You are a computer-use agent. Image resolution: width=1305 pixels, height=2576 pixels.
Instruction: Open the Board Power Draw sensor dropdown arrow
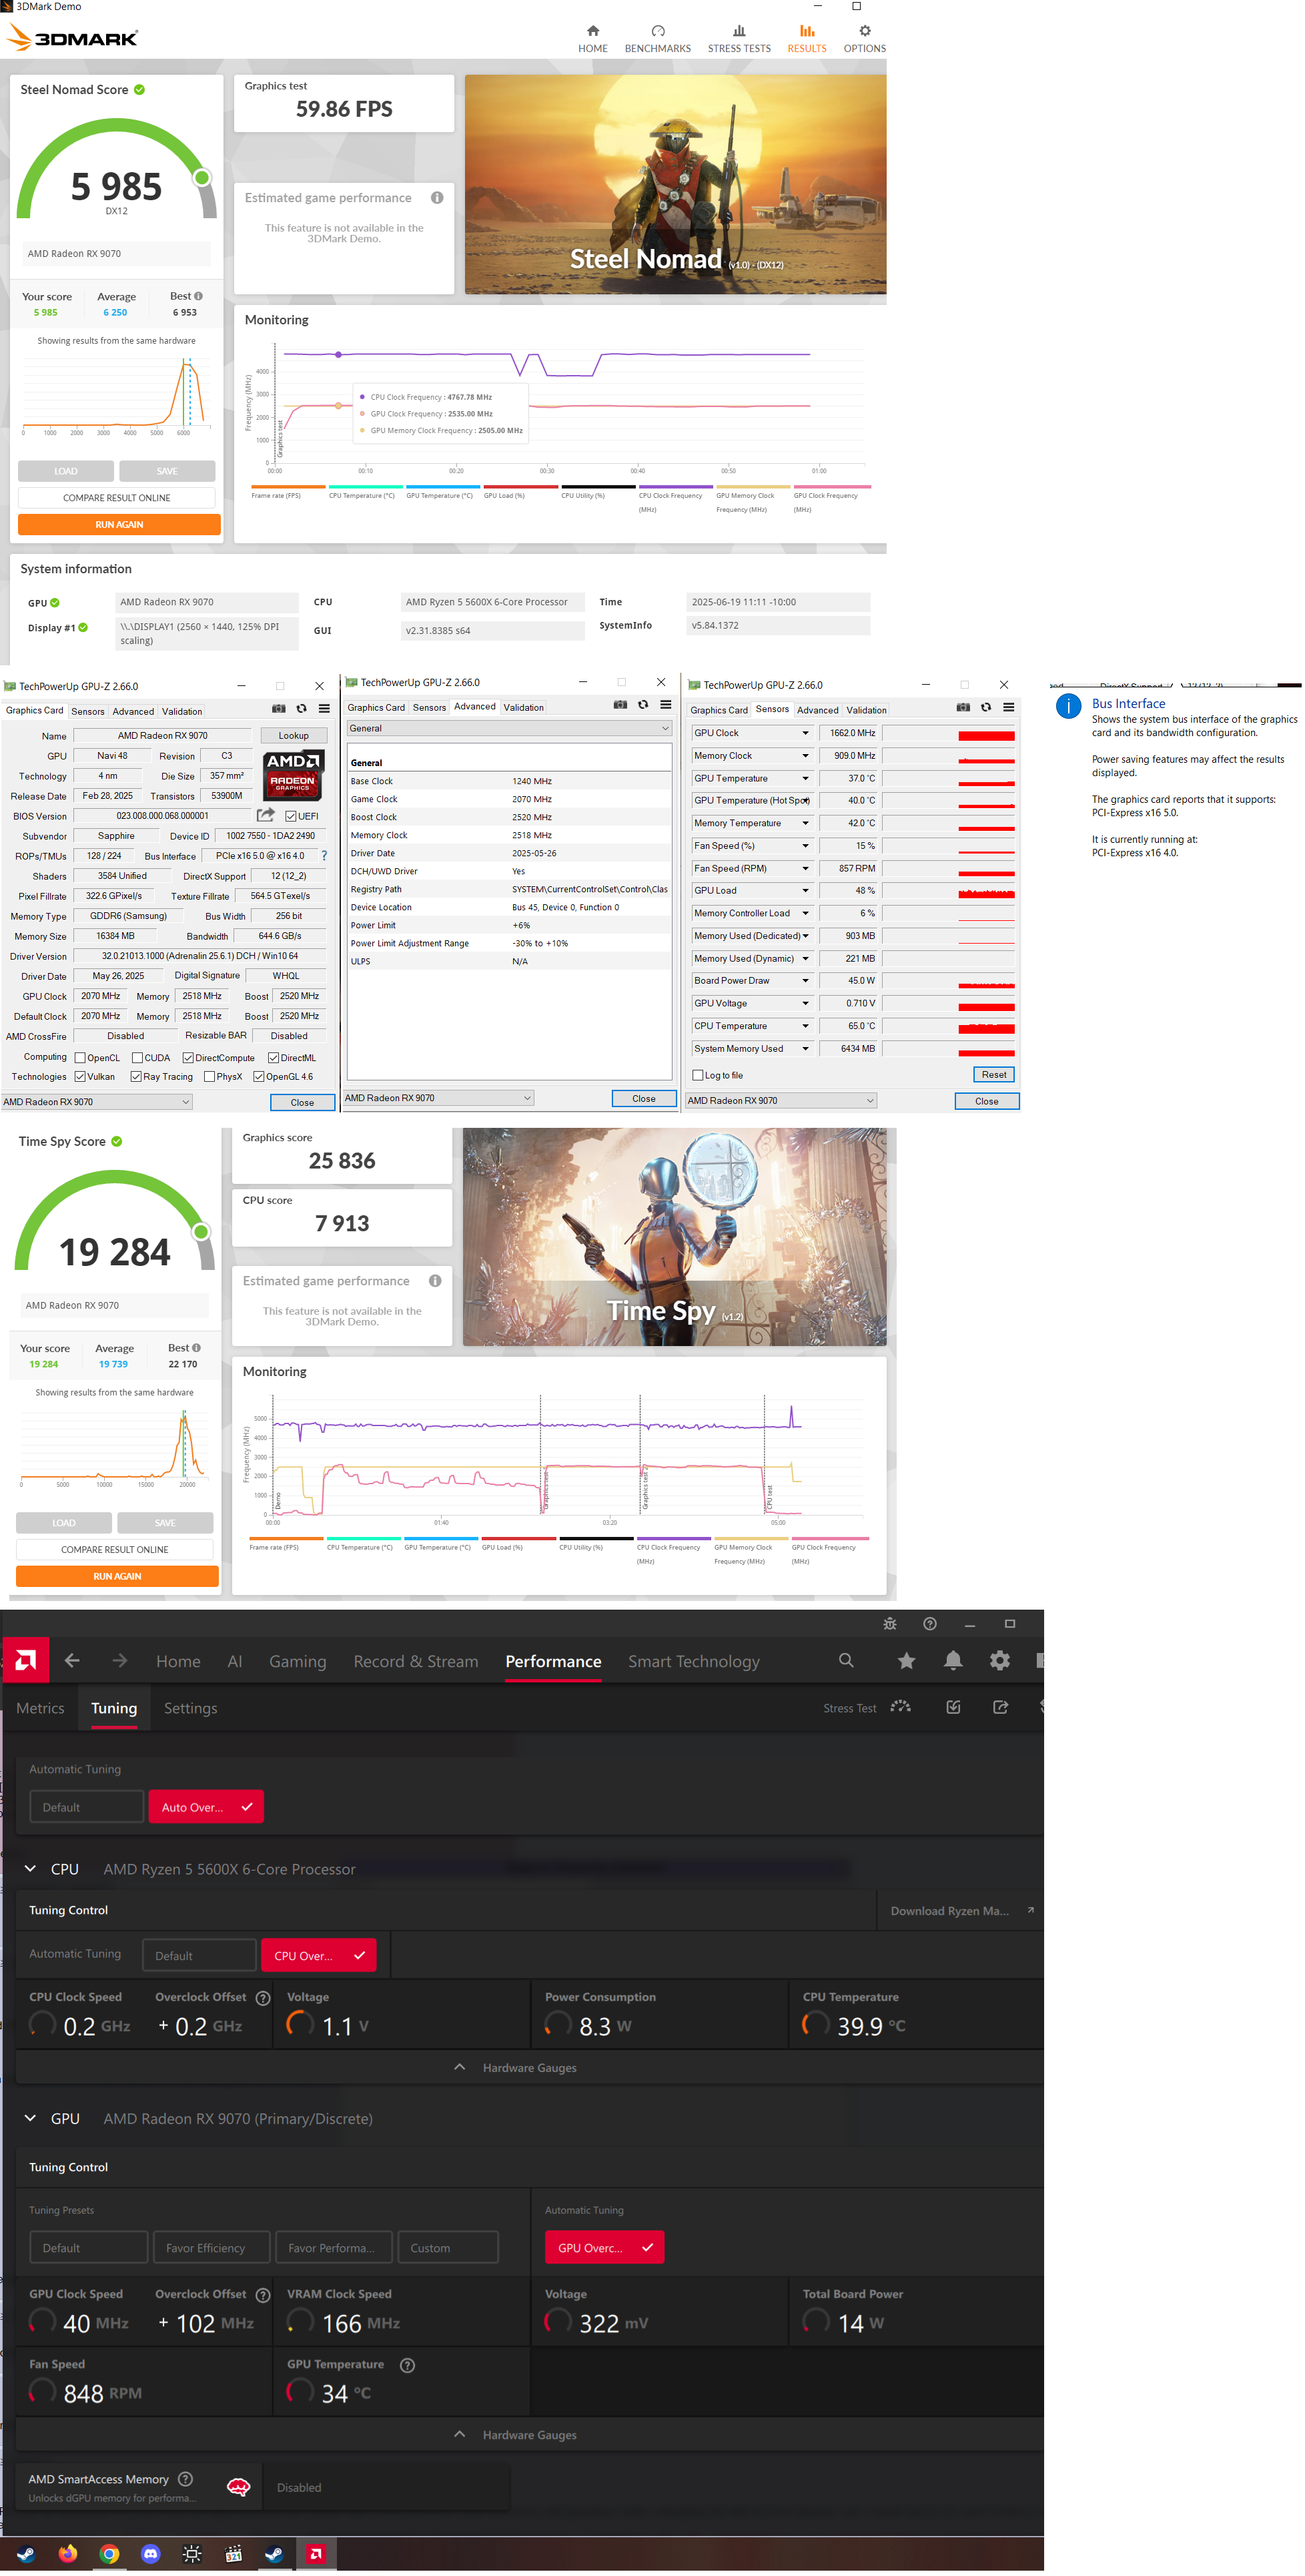805,981
